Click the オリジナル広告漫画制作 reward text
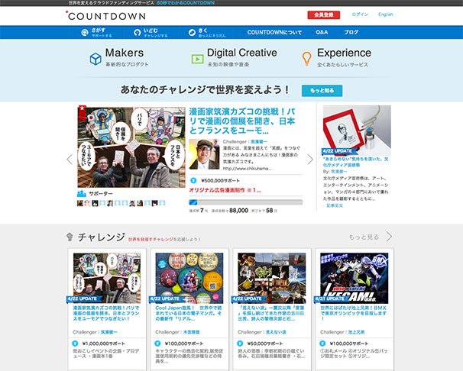The height and width of the screenshot is (371, 463). pos(225,190)
